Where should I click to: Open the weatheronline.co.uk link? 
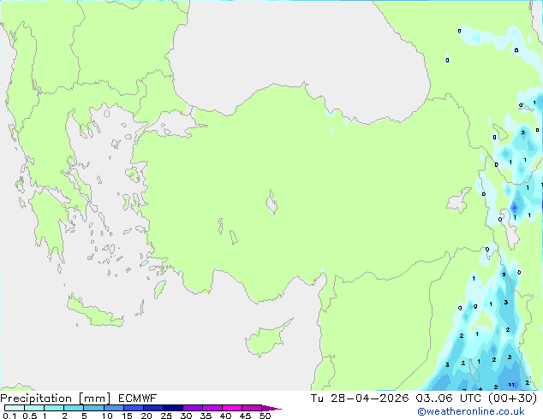click(471, 411)
